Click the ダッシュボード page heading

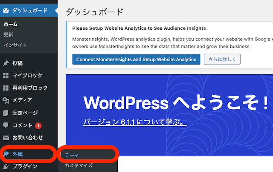coord(95,12)
